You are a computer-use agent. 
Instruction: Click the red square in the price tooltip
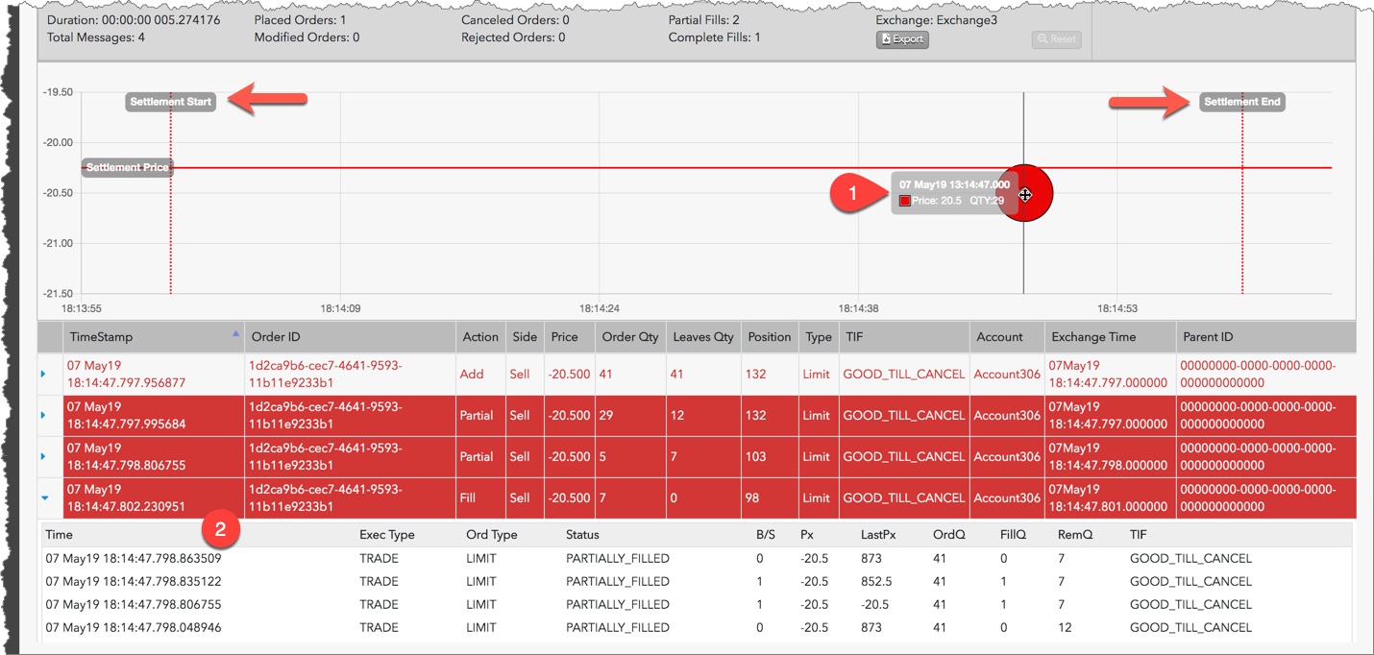click(x=904, y=201)
